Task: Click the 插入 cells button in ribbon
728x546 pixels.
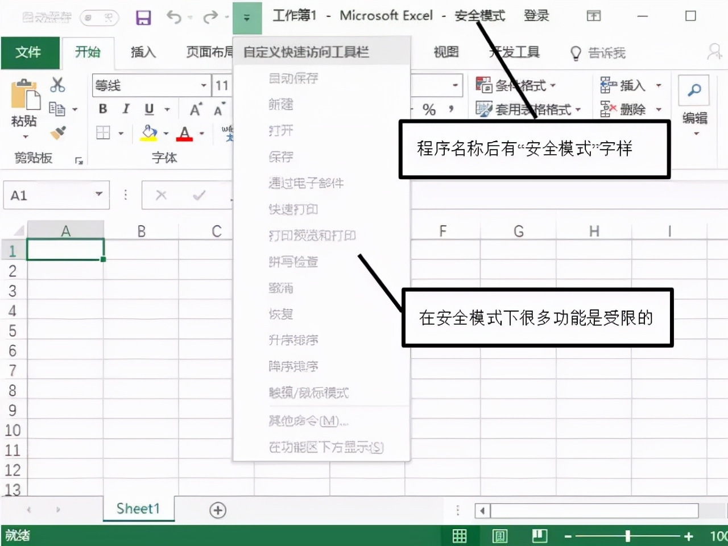Action: (631, 85)
